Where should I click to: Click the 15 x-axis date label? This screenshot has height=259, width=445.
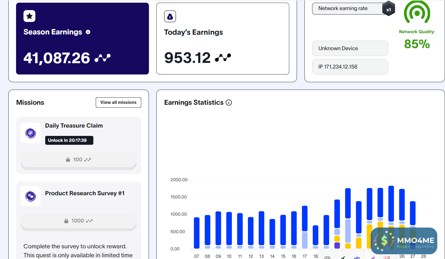pyautogui.click(x=283, y=256)
